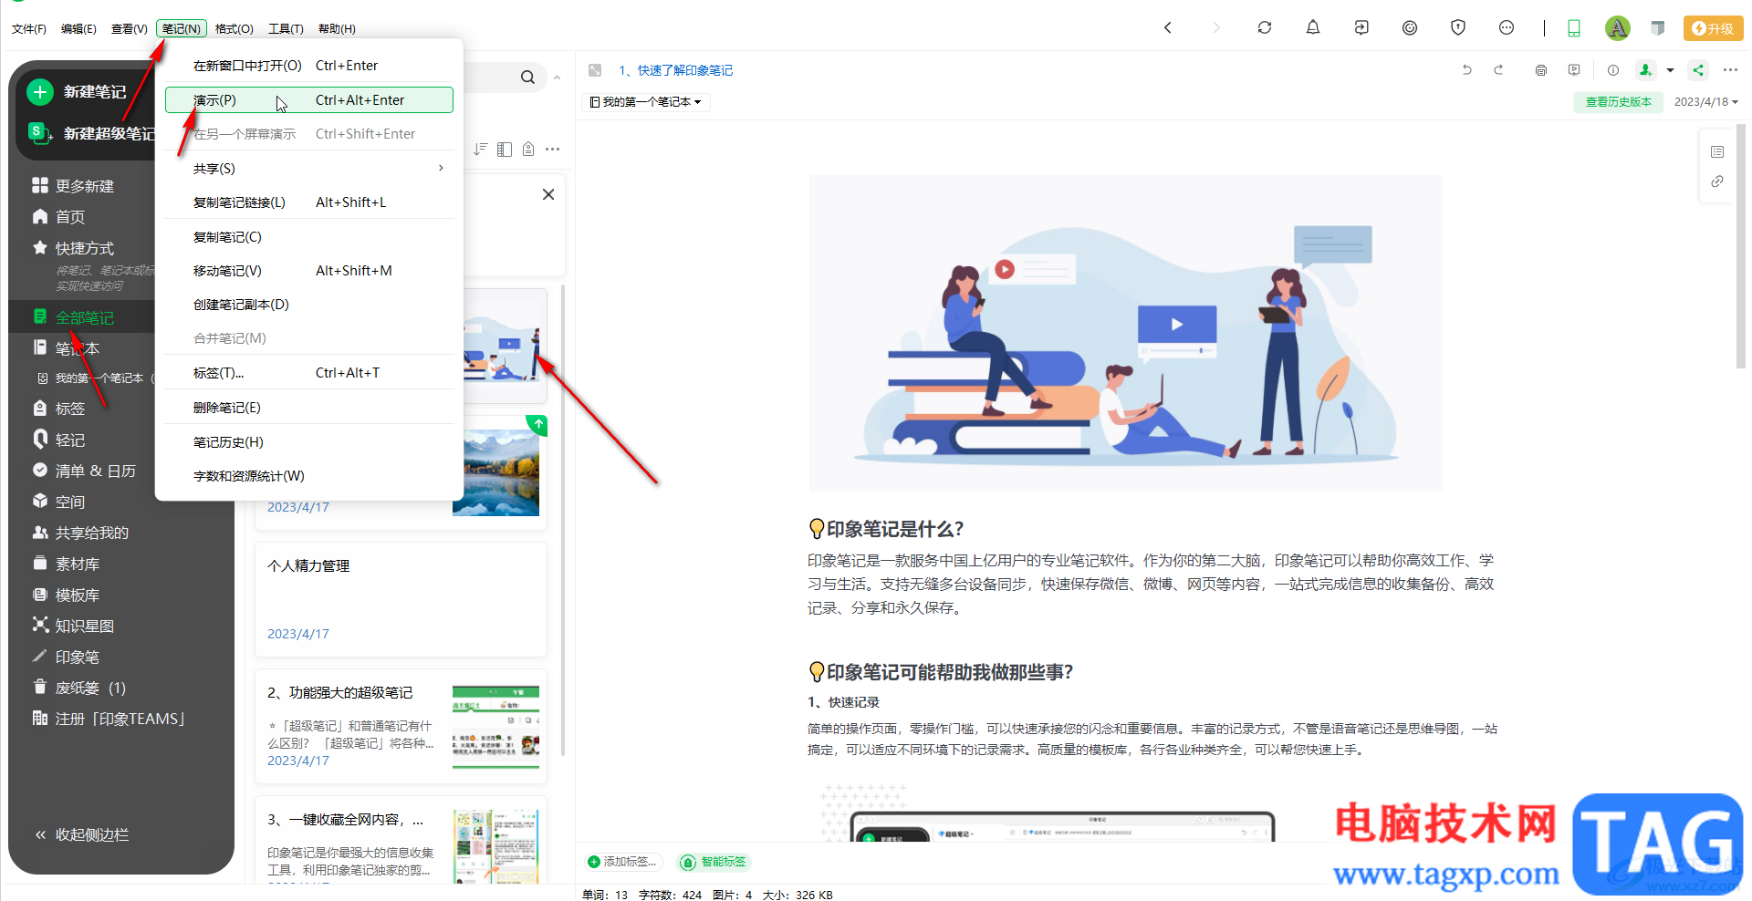
Task: Open the 帮助(H) menu
Action: 337,28
